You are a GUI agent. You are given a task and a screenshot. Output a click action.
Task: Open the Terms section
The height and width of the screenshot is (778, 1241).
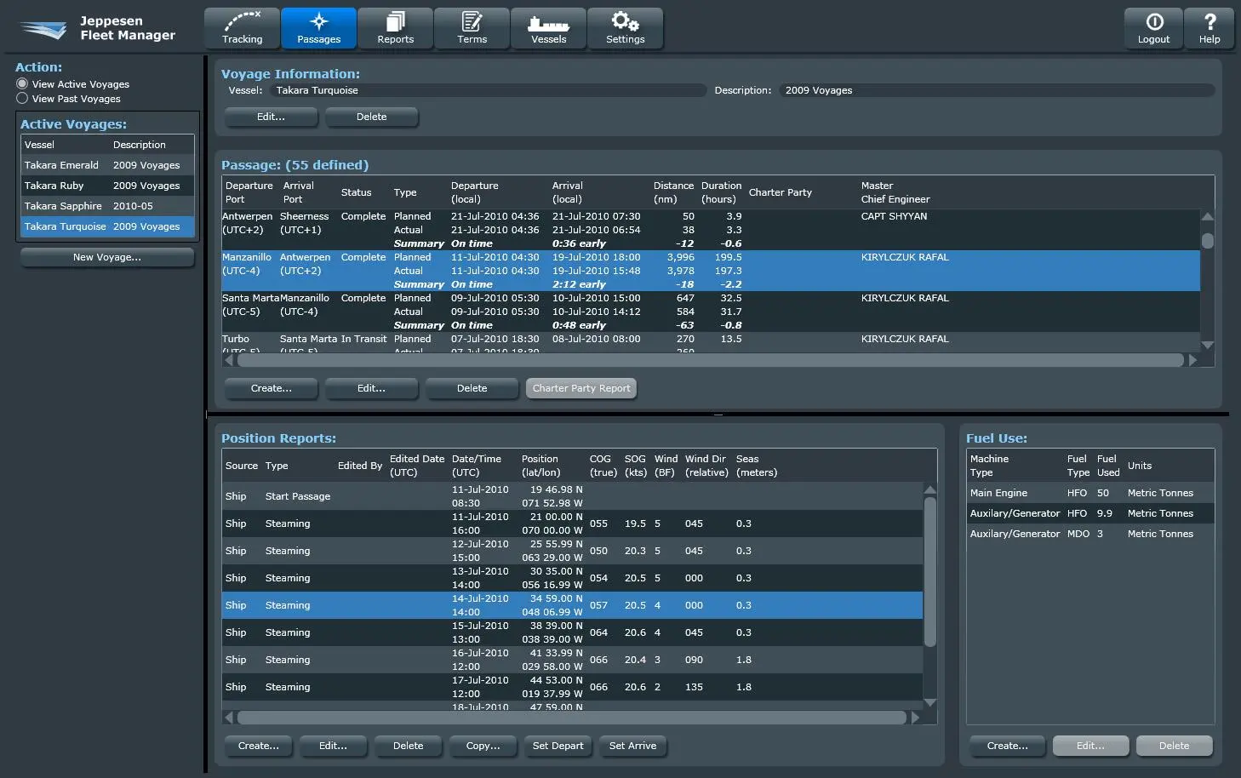click(x=472, y=28)
